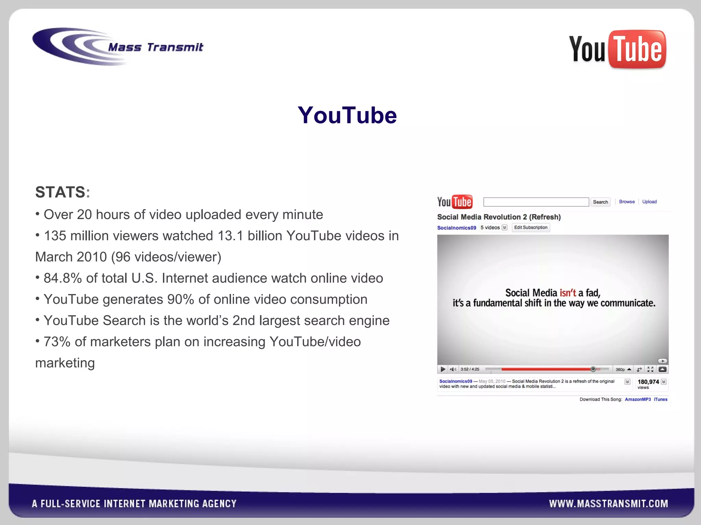Click the 'Social Media Revolution 2 (Refresh)' title
The height and width of the screenshot is (525, 701).
click(x=499, y=217)
